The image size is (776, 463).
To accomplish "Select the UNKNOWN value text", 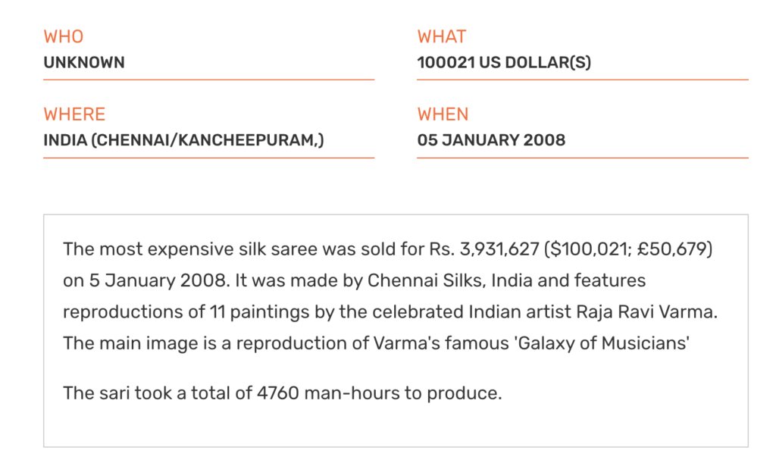I will (x=84, y=62).
